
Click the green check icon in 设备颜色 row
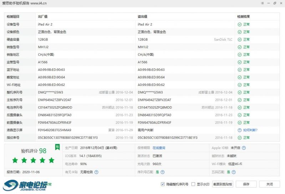[240, 32]
